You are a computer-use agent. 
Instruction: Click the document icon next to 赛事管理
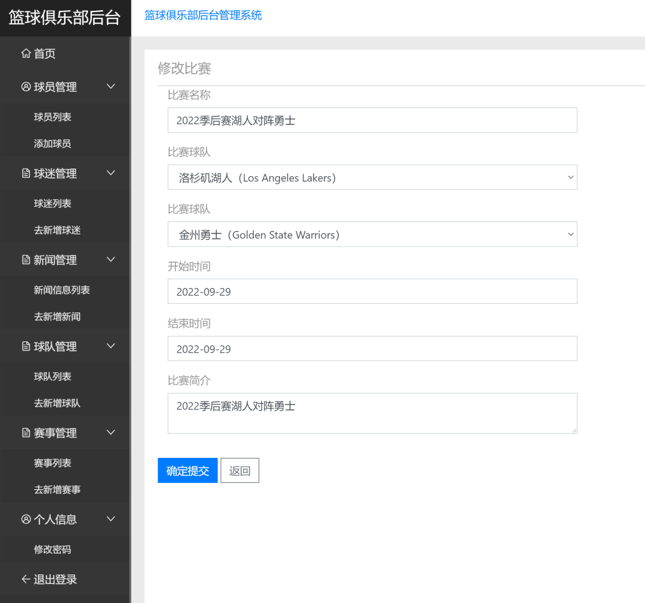pyautogui.click(x=26, y=433)
